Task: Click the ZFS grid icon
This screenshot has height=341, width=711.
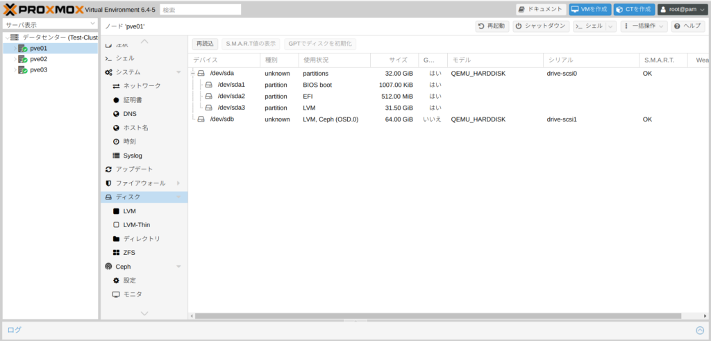Action: coord(116,253)
